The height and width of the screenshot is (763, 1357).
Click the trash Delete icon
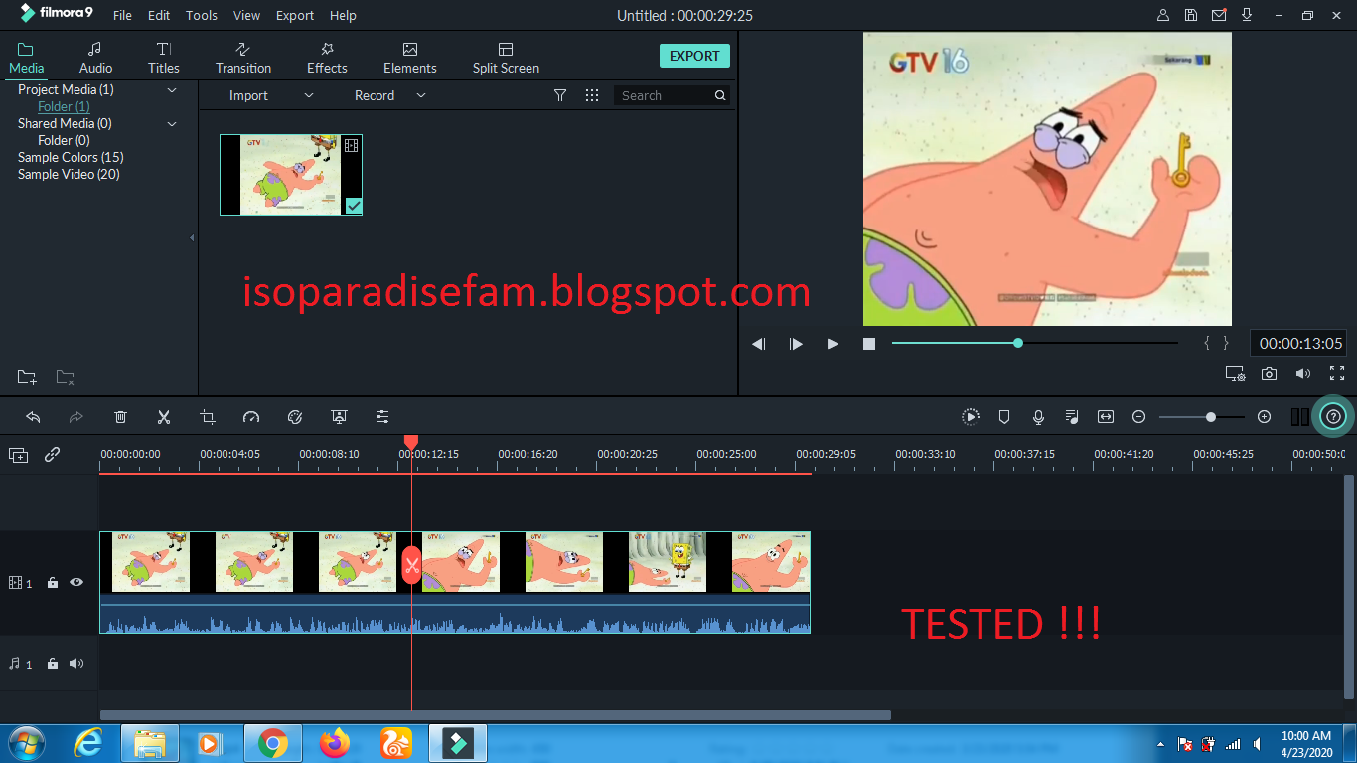click(120, 417)
